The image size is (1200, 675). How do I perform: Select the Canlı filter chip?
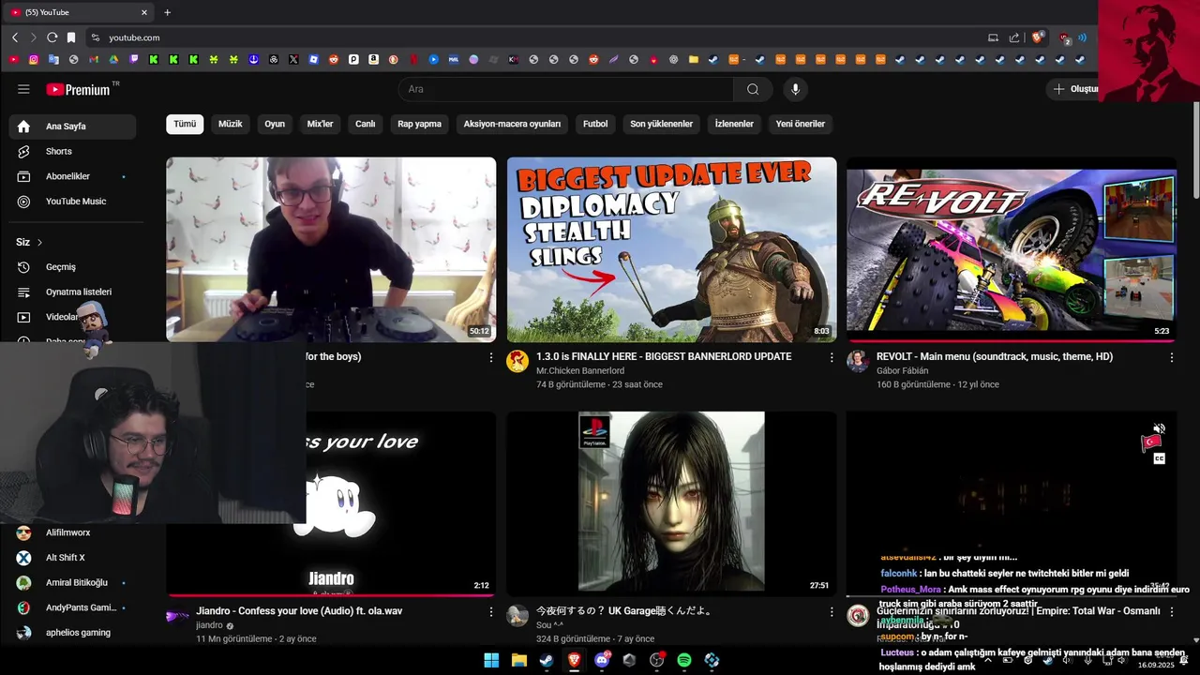(x=366, y=124)
